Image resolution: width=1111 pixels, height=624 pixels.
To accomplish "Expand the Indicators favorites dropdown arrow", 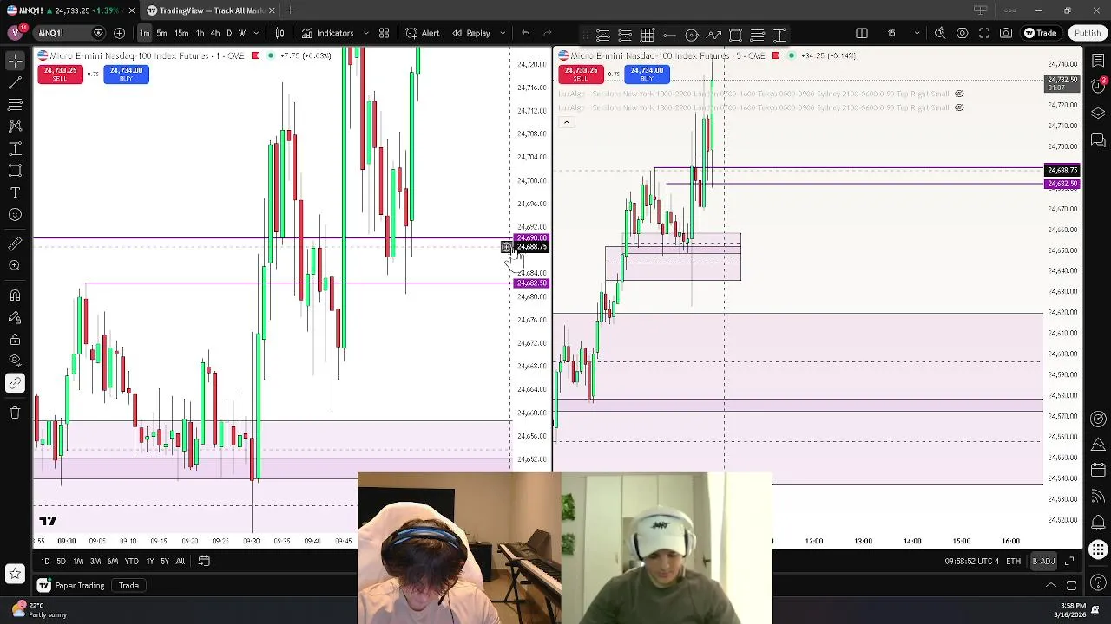I will tap(365, 33).
